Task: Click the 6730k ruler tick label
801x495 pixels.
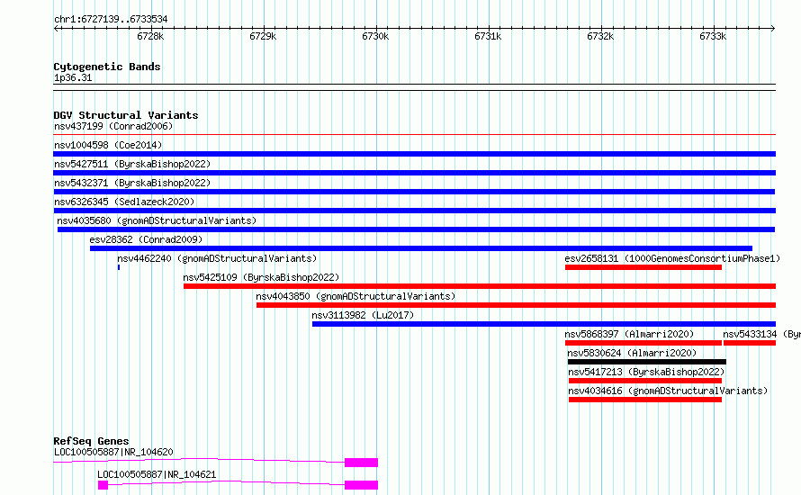Action: 375,36
